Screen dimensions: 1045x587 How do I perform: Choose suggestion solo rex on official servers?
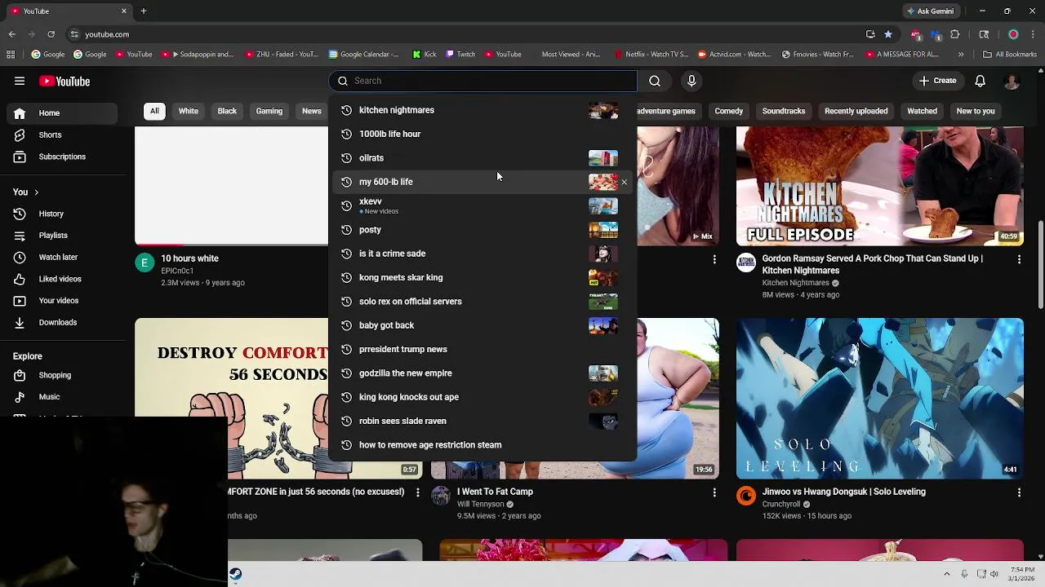point(482,301)
